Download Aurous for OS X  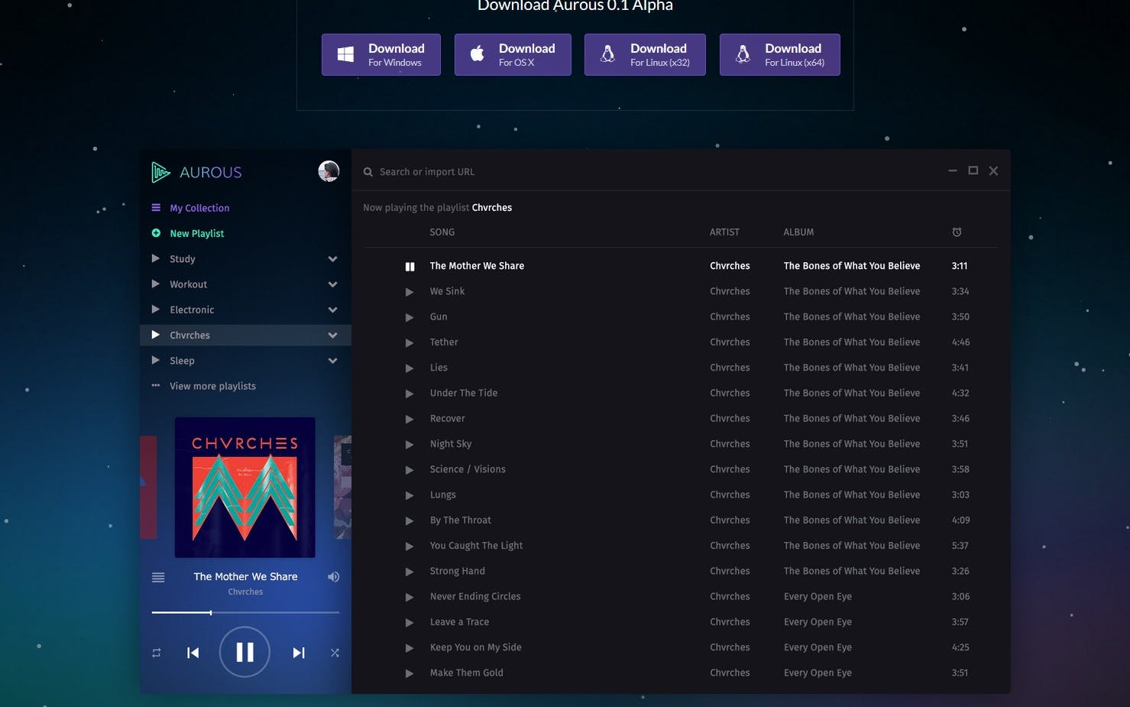513,54
